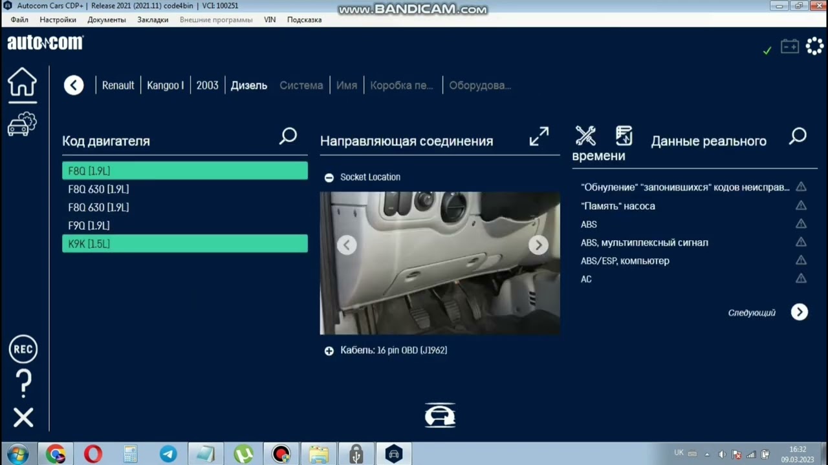Open "Обнуление" "запонившихся" кодов entry

click(685, 187)
